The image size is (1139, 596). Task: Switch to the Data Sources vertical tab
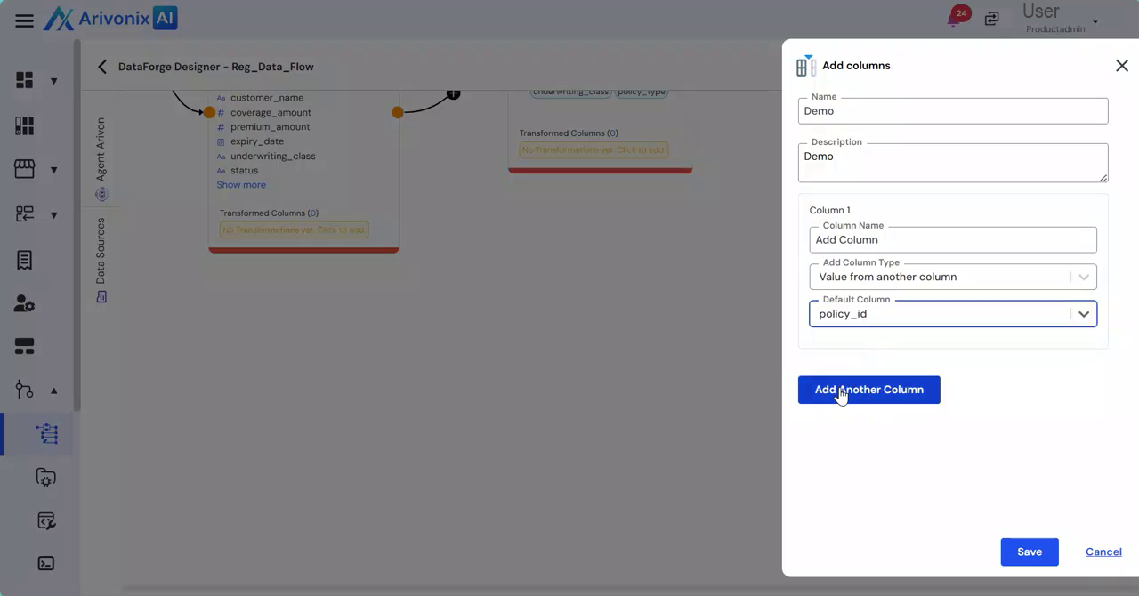point(101,259)
